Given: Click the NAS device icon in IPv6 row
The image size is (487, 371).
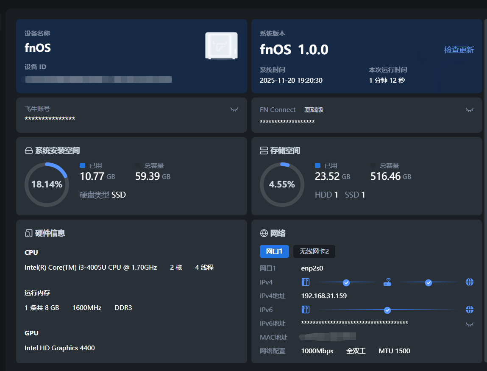Looking at the screenshot, I should [x=306, y=310].
